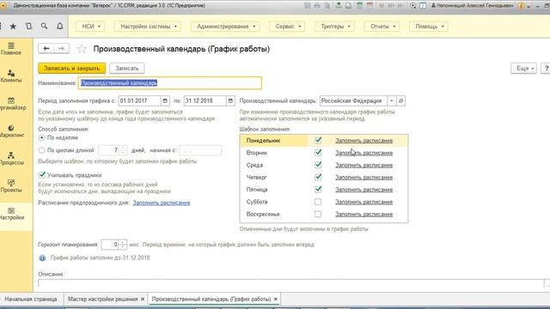Check the Воскресенье checkbox
550x309 pixels.
click(318, 214)
